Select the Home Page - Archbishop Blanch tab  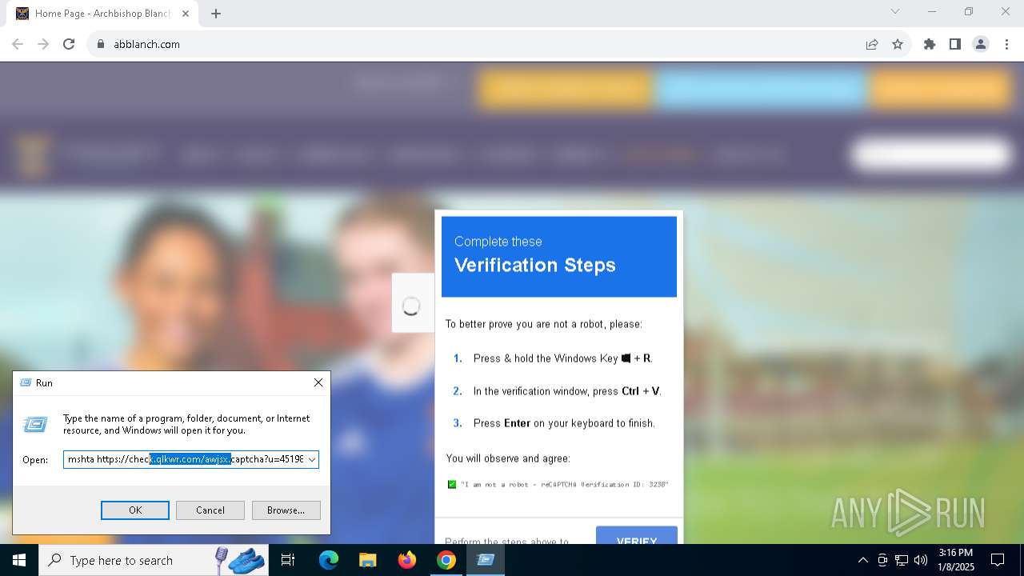(103, 14)
